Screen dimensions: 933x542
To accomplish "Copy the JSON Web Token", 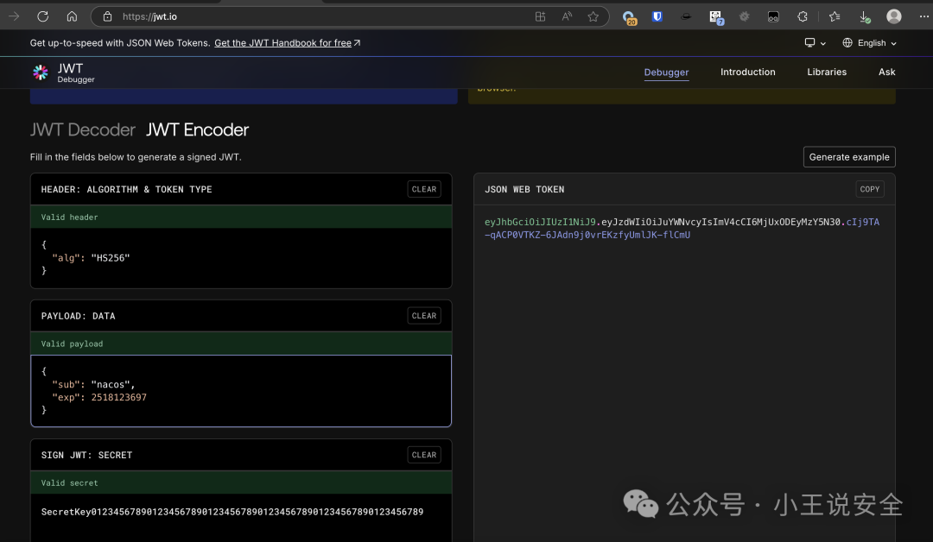I will pos(869,189).
